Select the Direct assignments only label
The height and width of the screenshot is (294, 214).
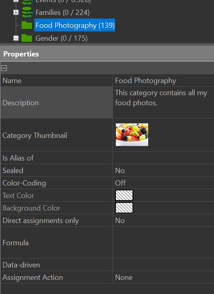tap(40, 221)
